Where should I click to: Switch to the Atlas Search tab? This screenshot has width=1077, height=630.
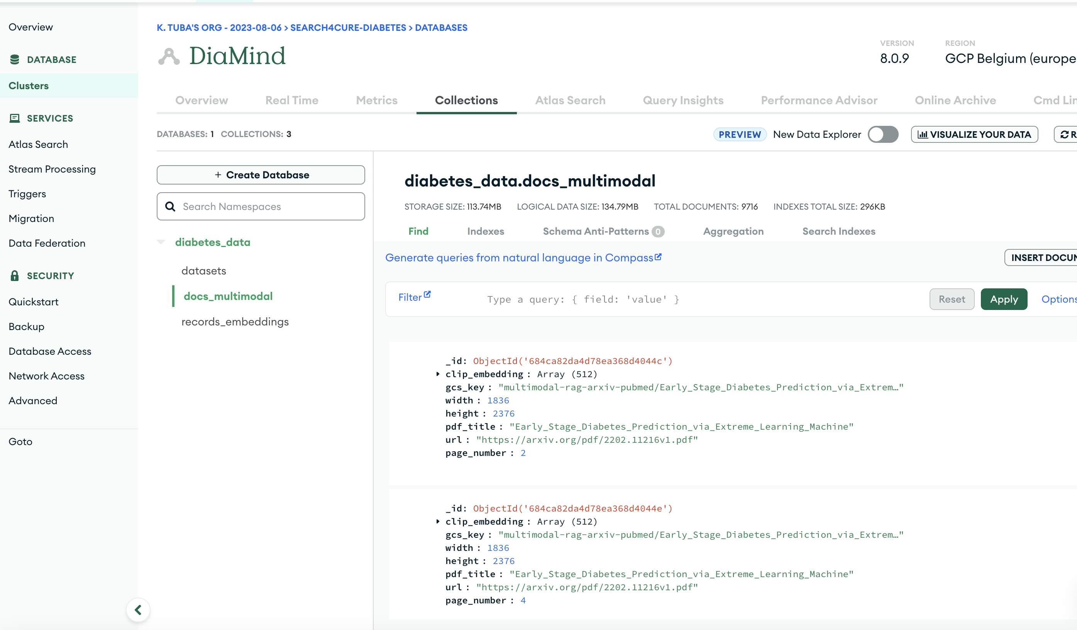570,100
